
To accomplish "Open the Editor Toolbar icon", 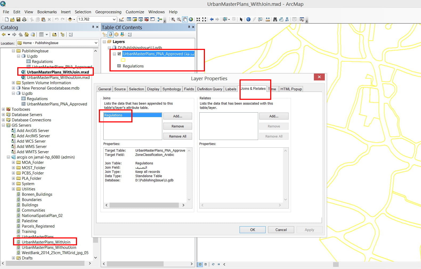I will click(x=122, y=19).
